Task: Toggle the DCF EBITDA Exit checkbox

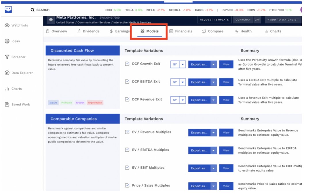Action: coord(127,81)
